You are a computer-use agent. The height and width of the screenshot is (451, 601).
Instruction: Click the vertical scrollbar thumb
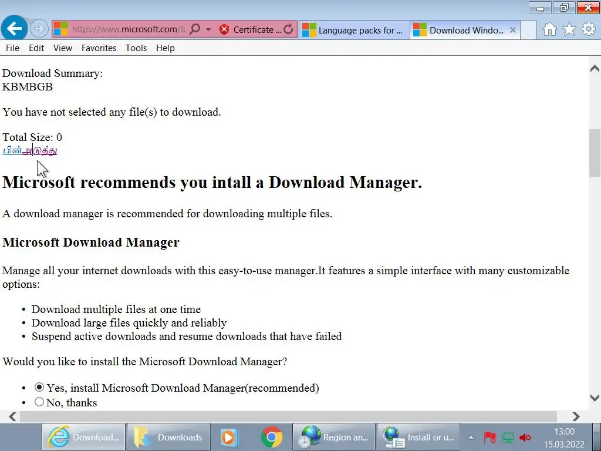(595, 153)
